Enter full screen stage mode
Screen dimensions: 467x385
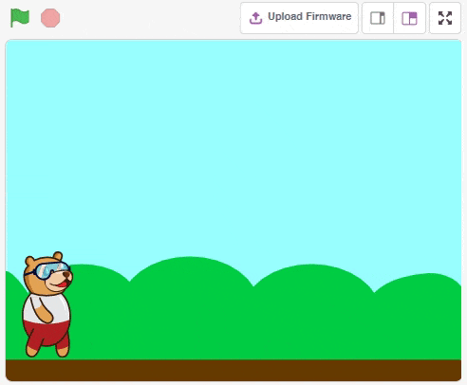click(x=445, y=18)
